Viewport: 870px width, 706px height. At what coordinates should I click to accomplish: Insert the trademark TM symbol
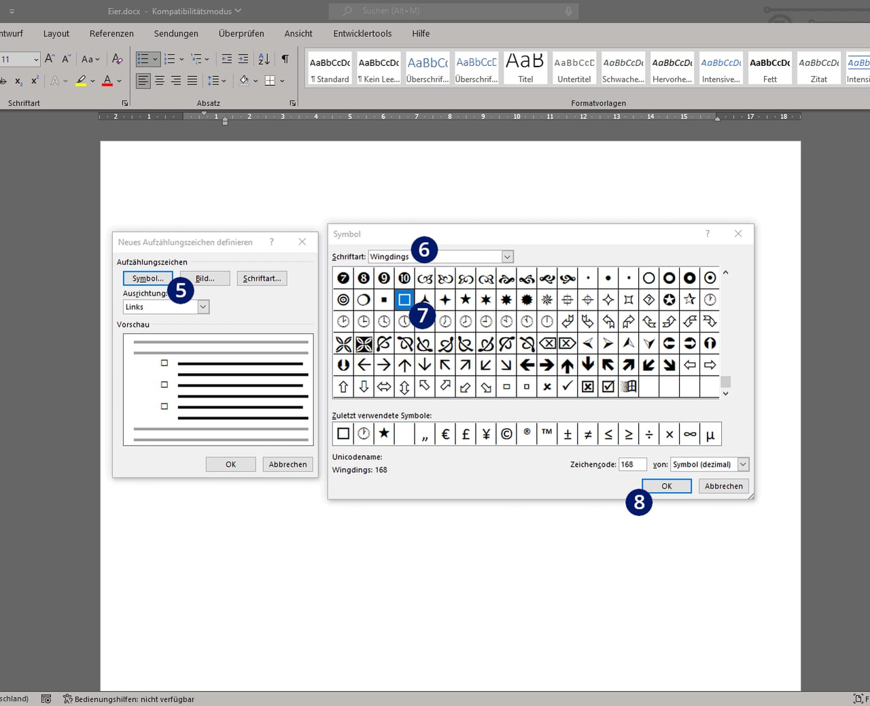click(547, 434)
